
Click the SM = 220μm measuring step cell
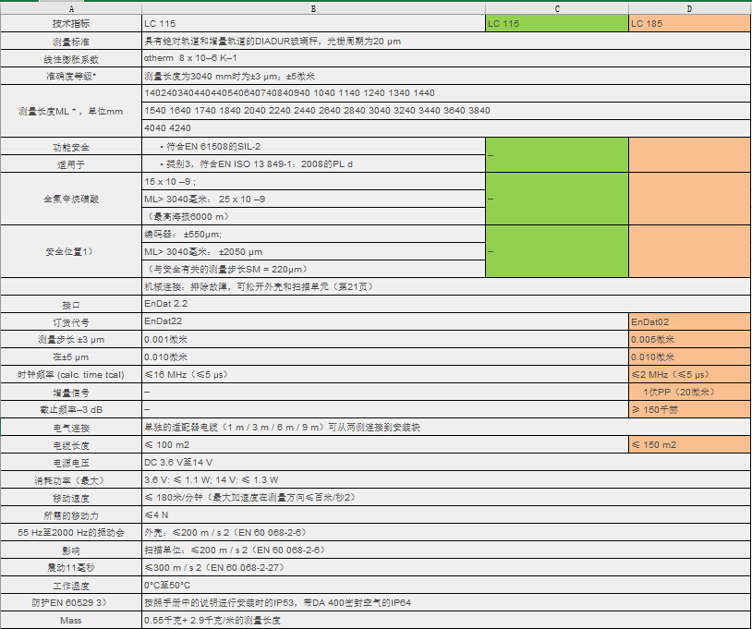pos(313,269)
